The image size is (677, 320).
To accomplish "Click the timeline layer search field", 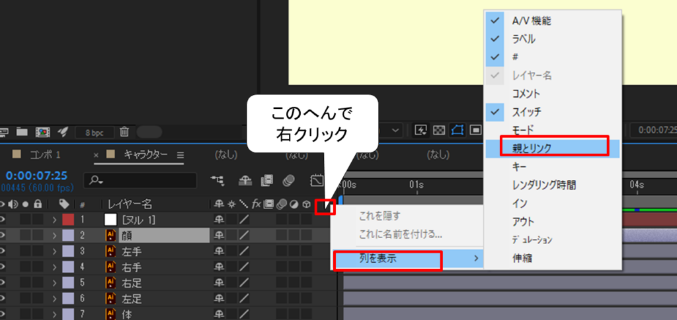I will pos(142,180).
